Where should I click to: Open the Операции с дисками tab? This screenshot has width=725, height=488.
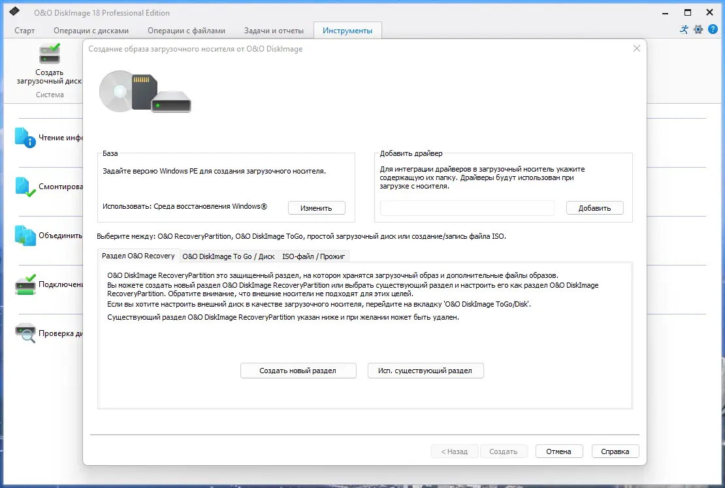coord(91,31)
